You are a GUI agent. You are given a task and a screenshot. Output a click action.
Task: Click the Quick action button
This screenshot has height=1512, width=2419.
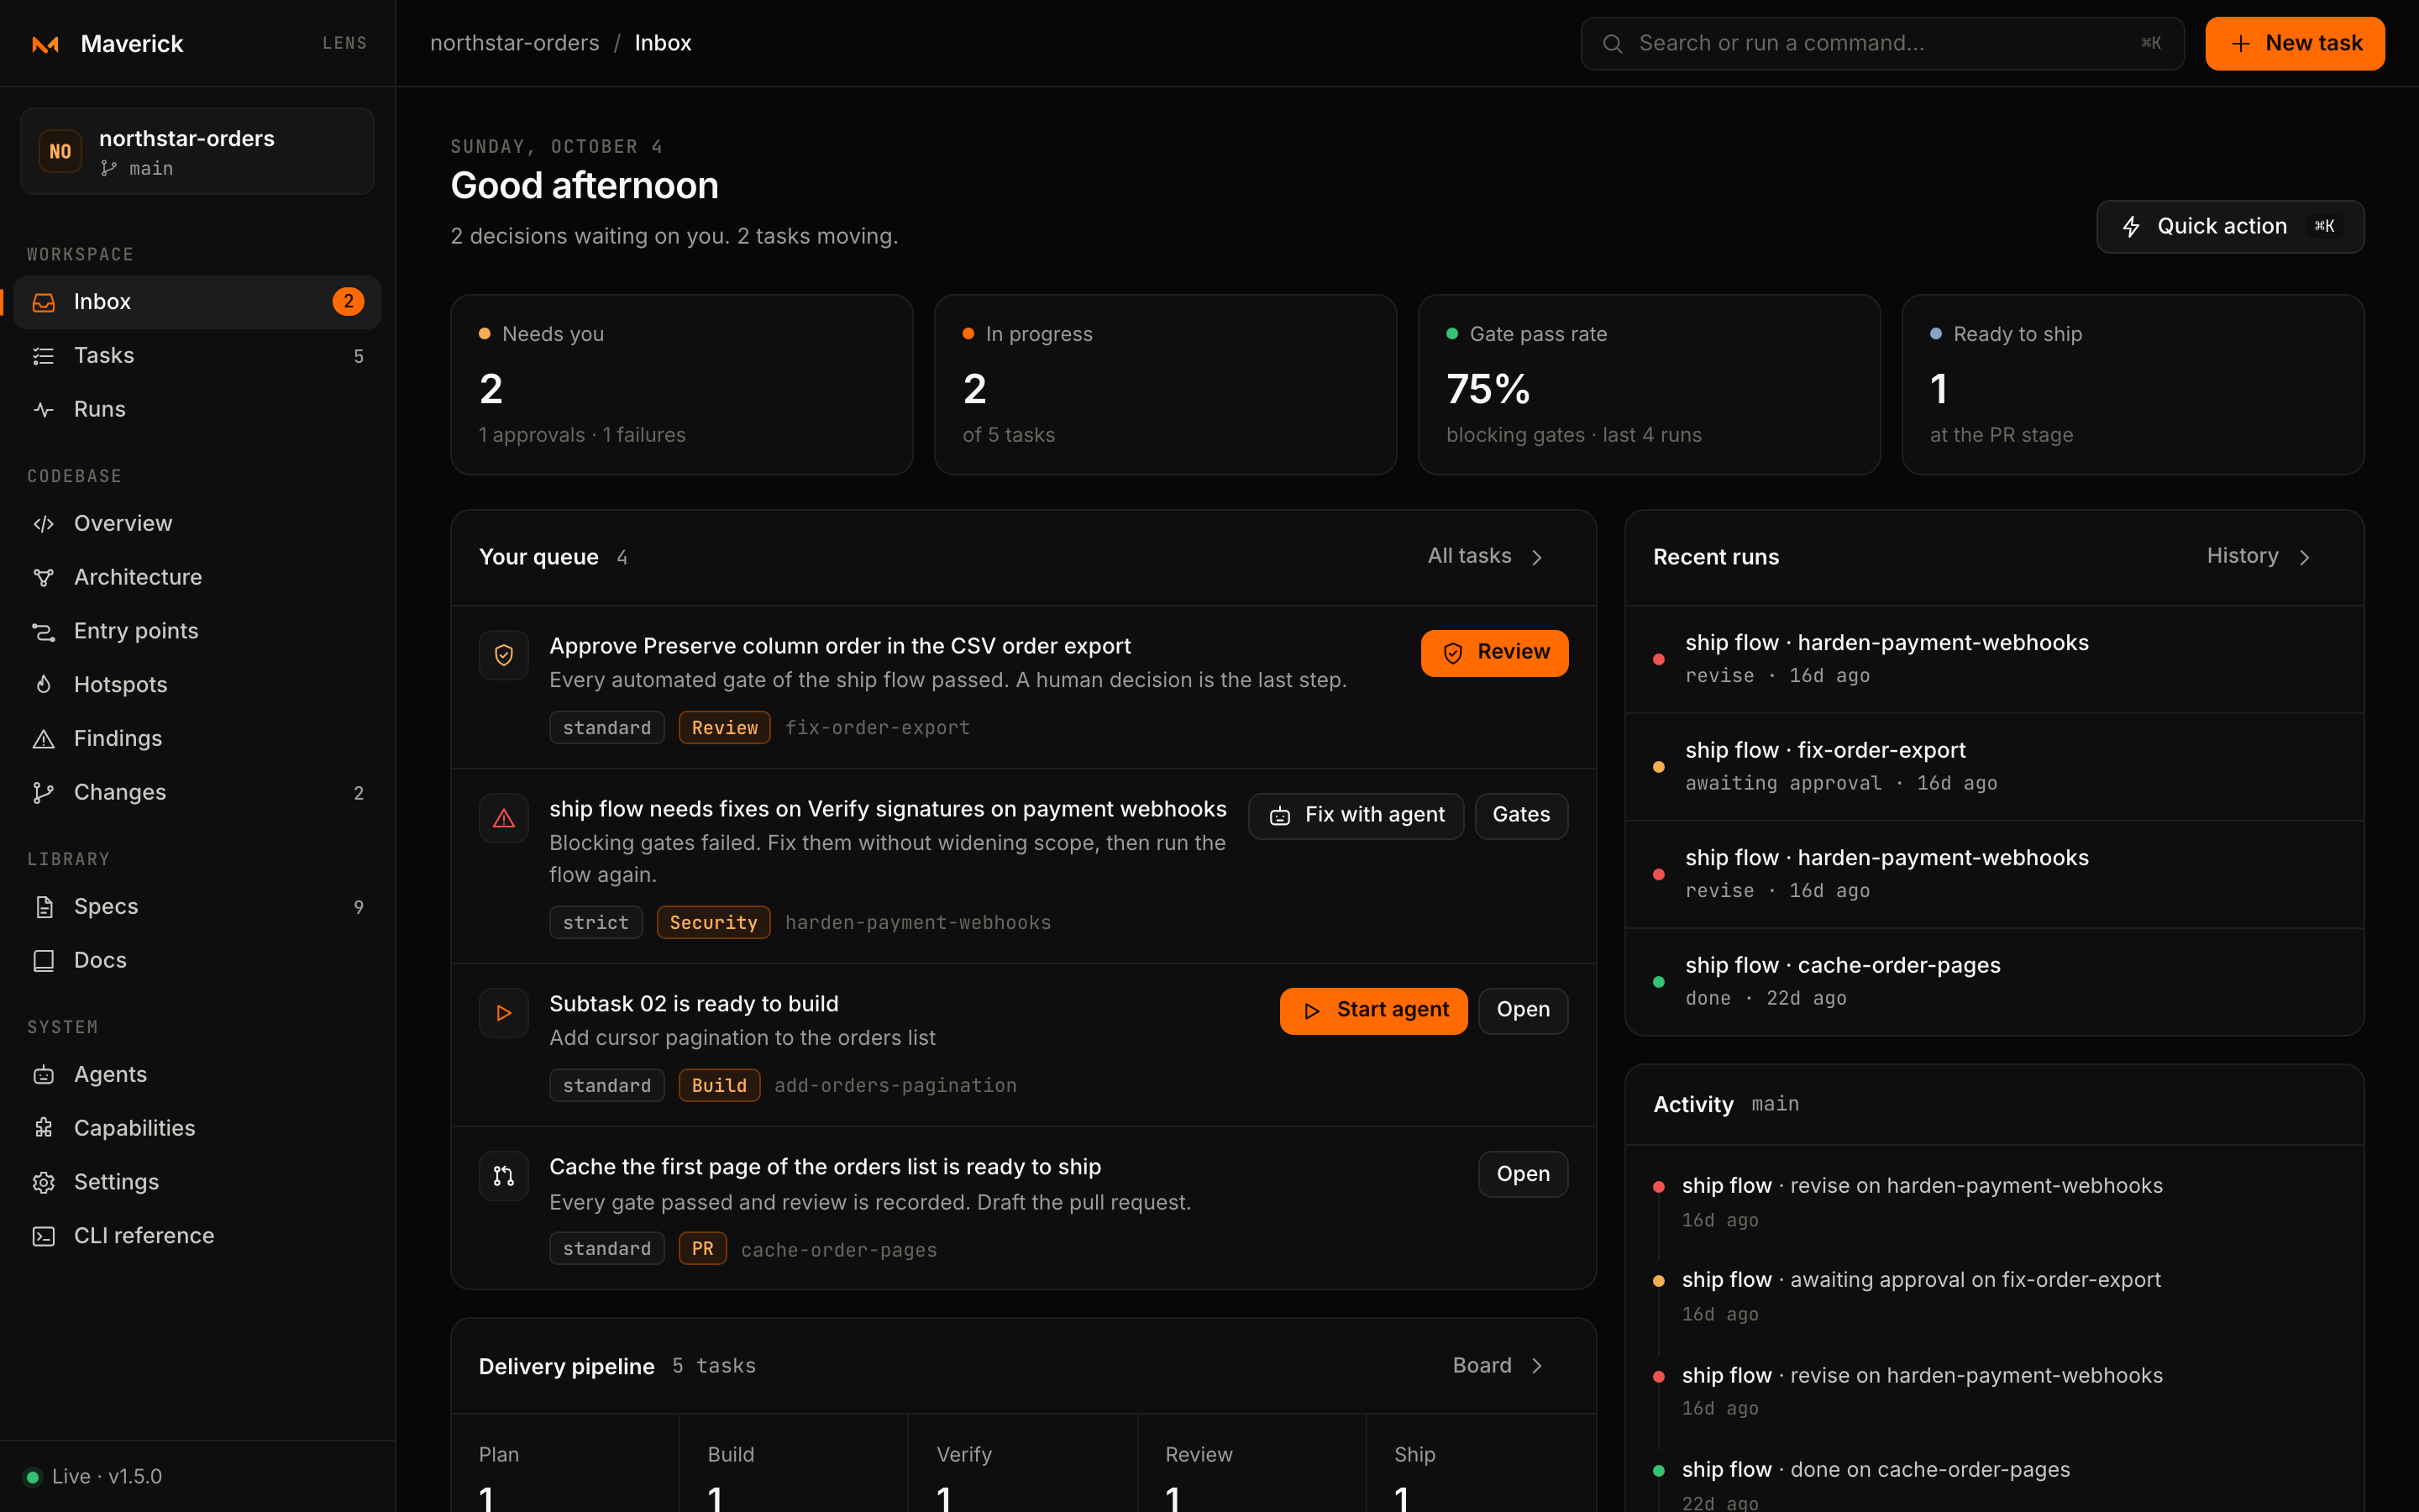(2229, 227)
